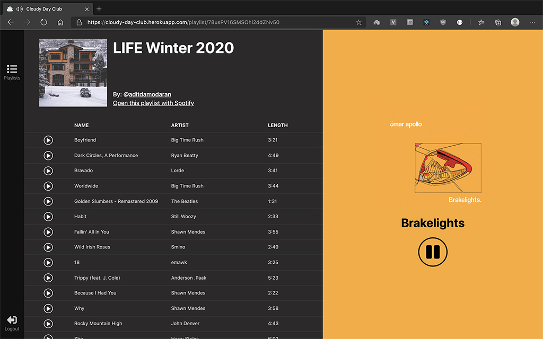Play Rocky Mountain High track

(x=48, y=324)
